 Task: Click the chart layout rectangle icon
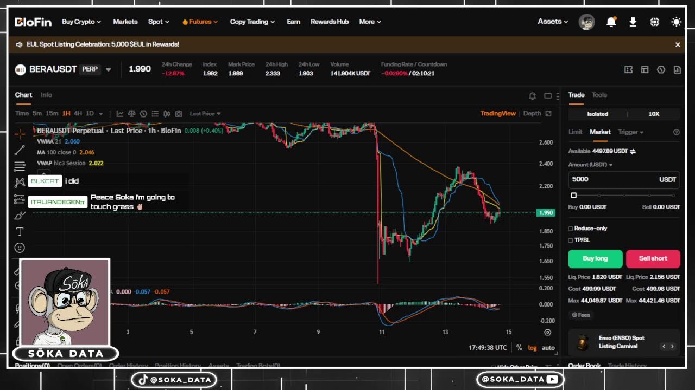548,96
